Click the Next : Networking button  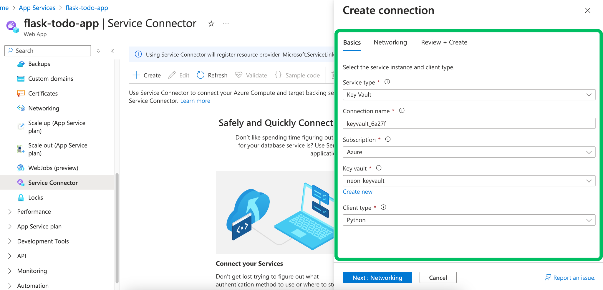pyautogui.click(x=377, y=278)
